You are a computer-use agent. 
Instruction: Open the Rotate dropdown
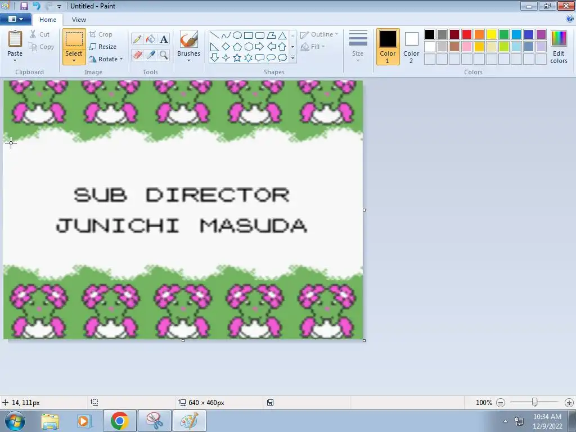click(106, 58)
